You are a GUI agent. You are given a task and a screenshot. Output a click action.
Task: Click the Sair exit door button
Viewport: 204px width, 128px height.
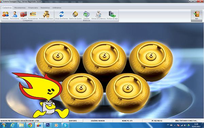pyautogui.click(x=197, y=16)
